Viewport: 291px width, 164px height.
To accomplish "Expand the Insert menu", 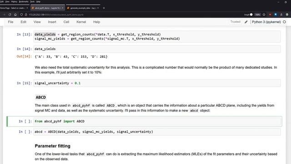I will click(52, 22).
